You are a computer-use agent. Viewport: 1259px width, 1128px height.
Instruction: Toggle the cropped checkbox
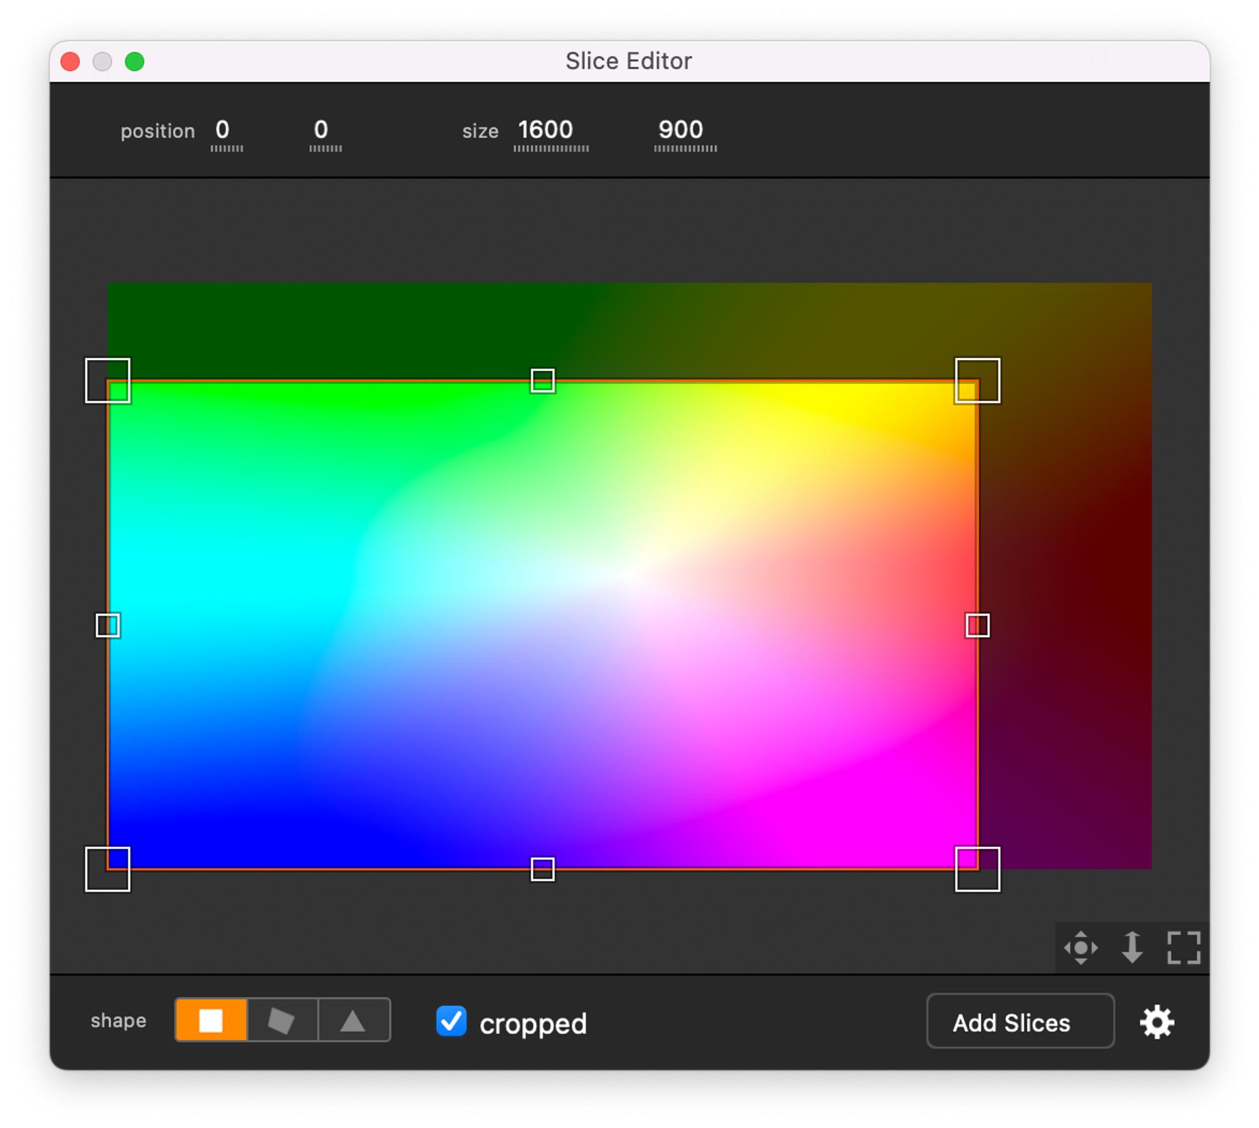pos(451,1021)
